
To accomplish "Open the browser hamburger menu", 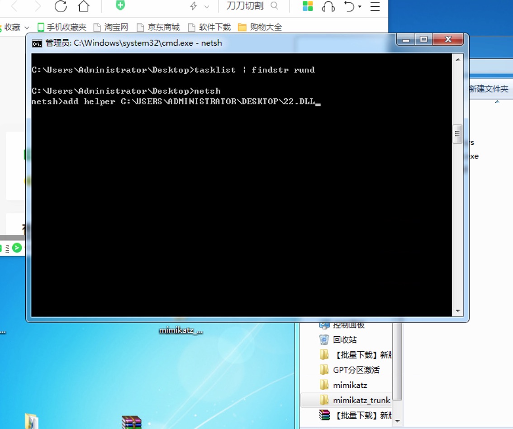I will pyautogui.click(x=375, y=6).
